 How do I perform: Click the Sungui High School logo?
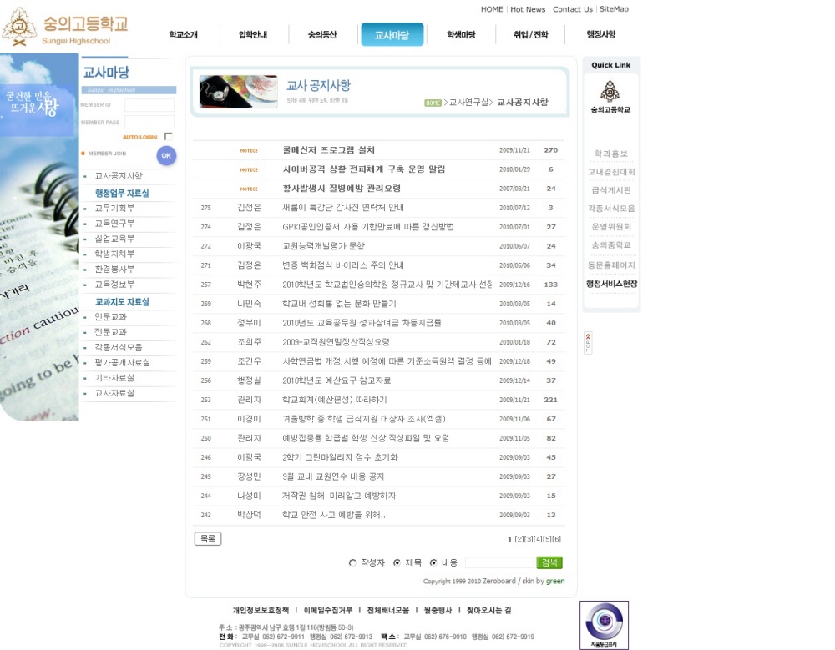coord(65,27)
